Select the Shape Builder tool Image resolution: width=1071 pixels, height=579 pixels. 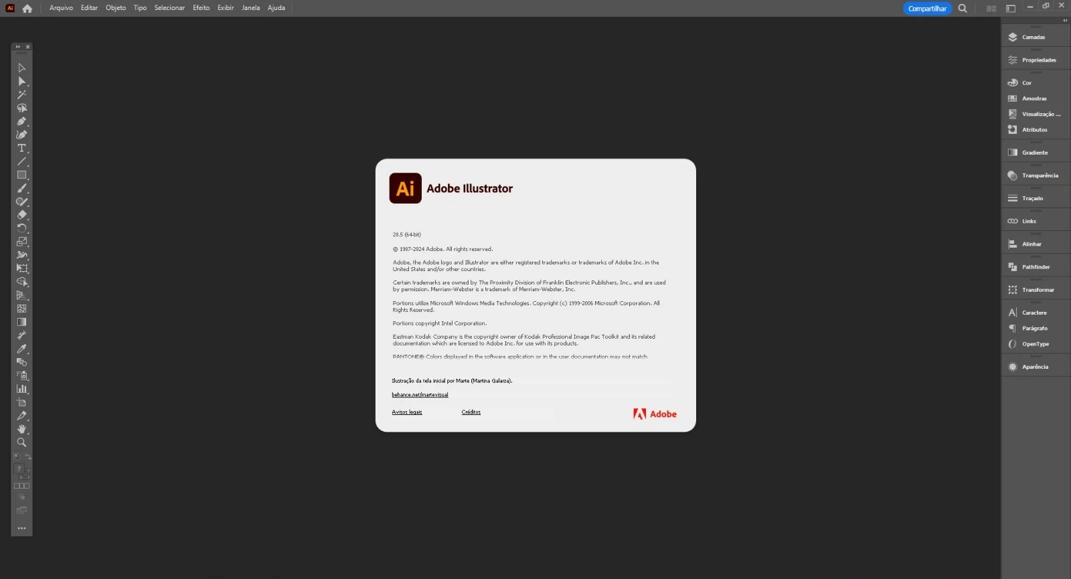pos(21,282)
